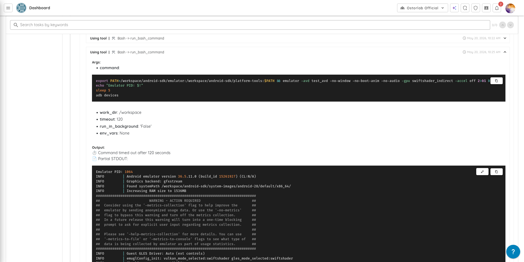Open the contact card icon in header
Image resolution: width=524 pixels, height=262 pixels.
tap(486, 8)
